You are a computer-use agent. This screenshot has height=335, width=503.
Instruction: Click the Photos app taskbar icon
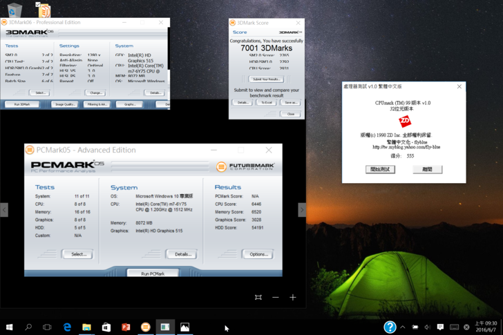click(184, 327)
